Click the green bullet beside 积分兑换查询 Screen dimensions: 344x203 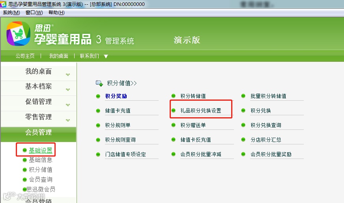(x=243, y=125)
